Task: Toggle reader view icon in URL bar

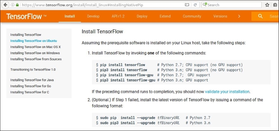Action: (x=187, y=5)
